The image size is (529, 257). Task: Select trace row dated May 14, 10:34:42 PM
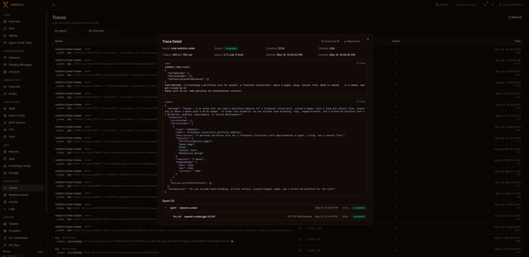point(288,51)
